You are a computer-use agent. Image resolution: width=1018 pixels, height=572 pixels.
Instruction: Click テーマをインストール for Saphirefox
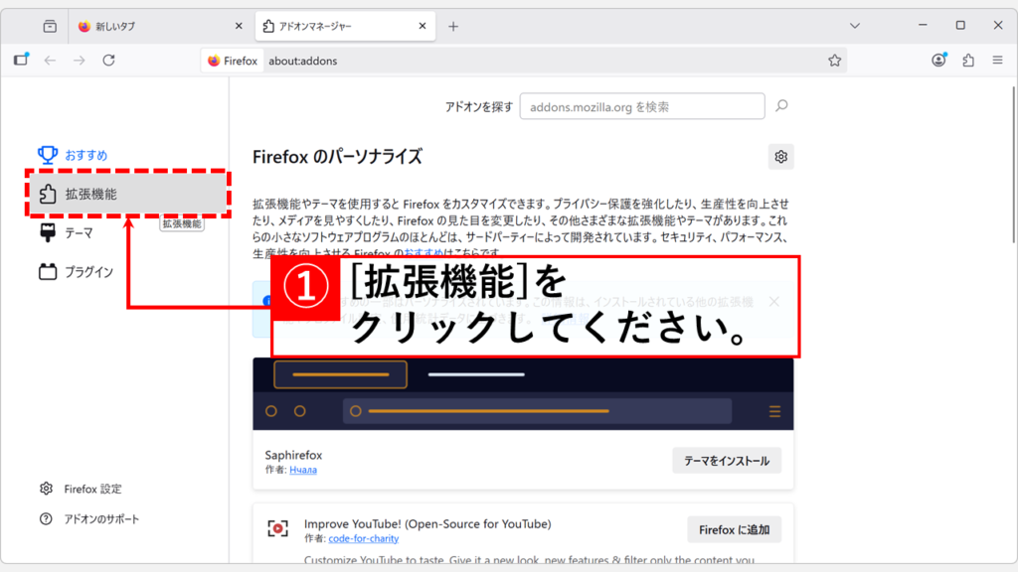tap(727, 461)
